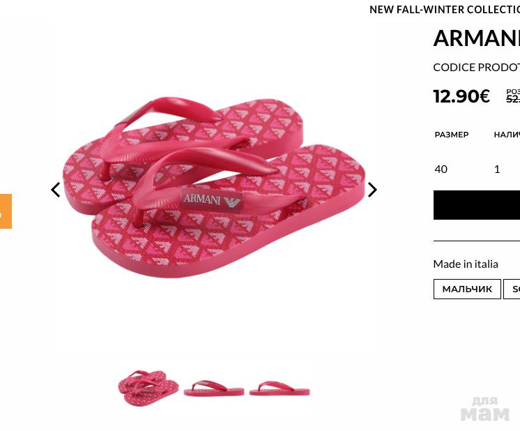This screenshot has width=520, height=431.
Task: Click the 12.90€ sale price
Action: point(461,96)
